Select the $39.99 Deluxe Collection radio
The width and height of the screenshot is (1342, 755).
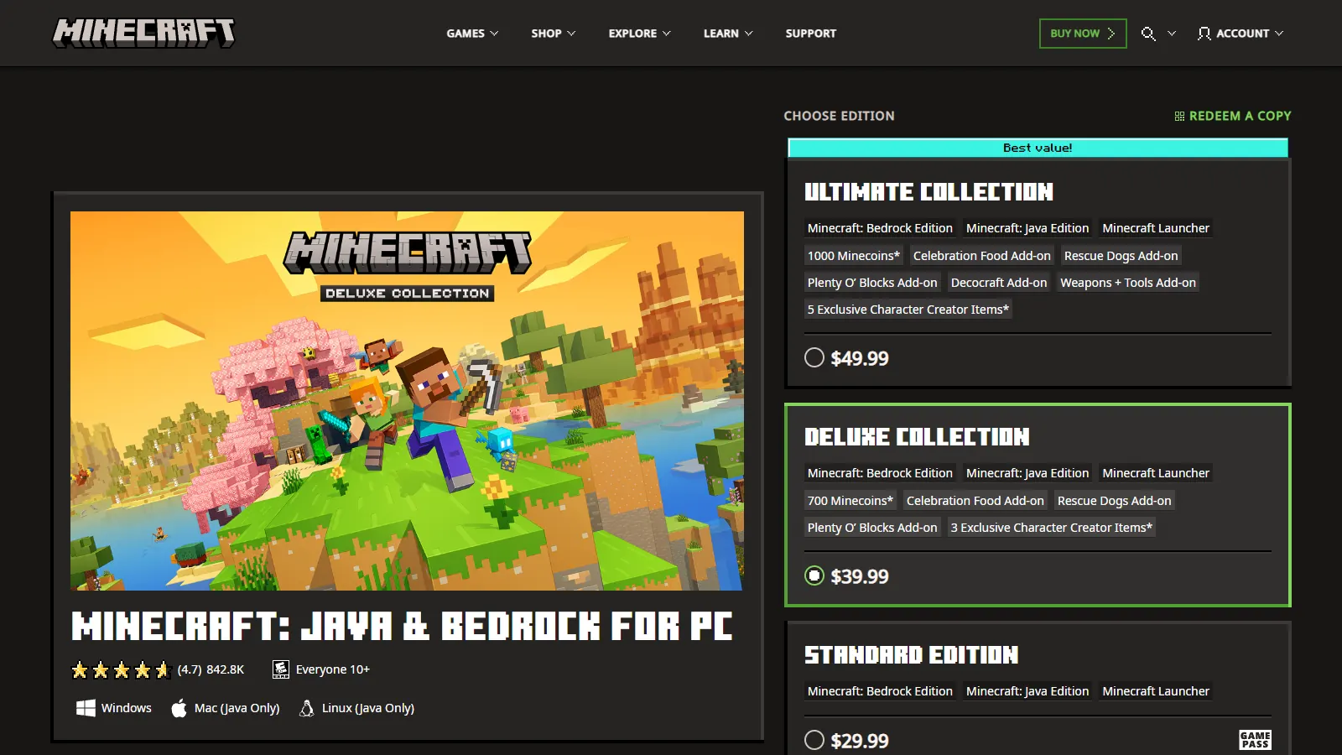[x=814, y=575]
